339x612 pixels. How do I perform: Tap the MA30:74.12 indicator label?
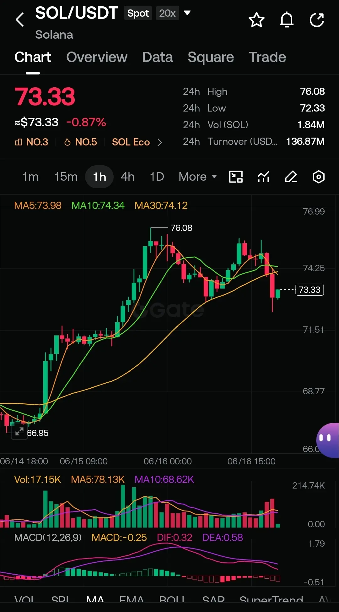click(161, 205)
